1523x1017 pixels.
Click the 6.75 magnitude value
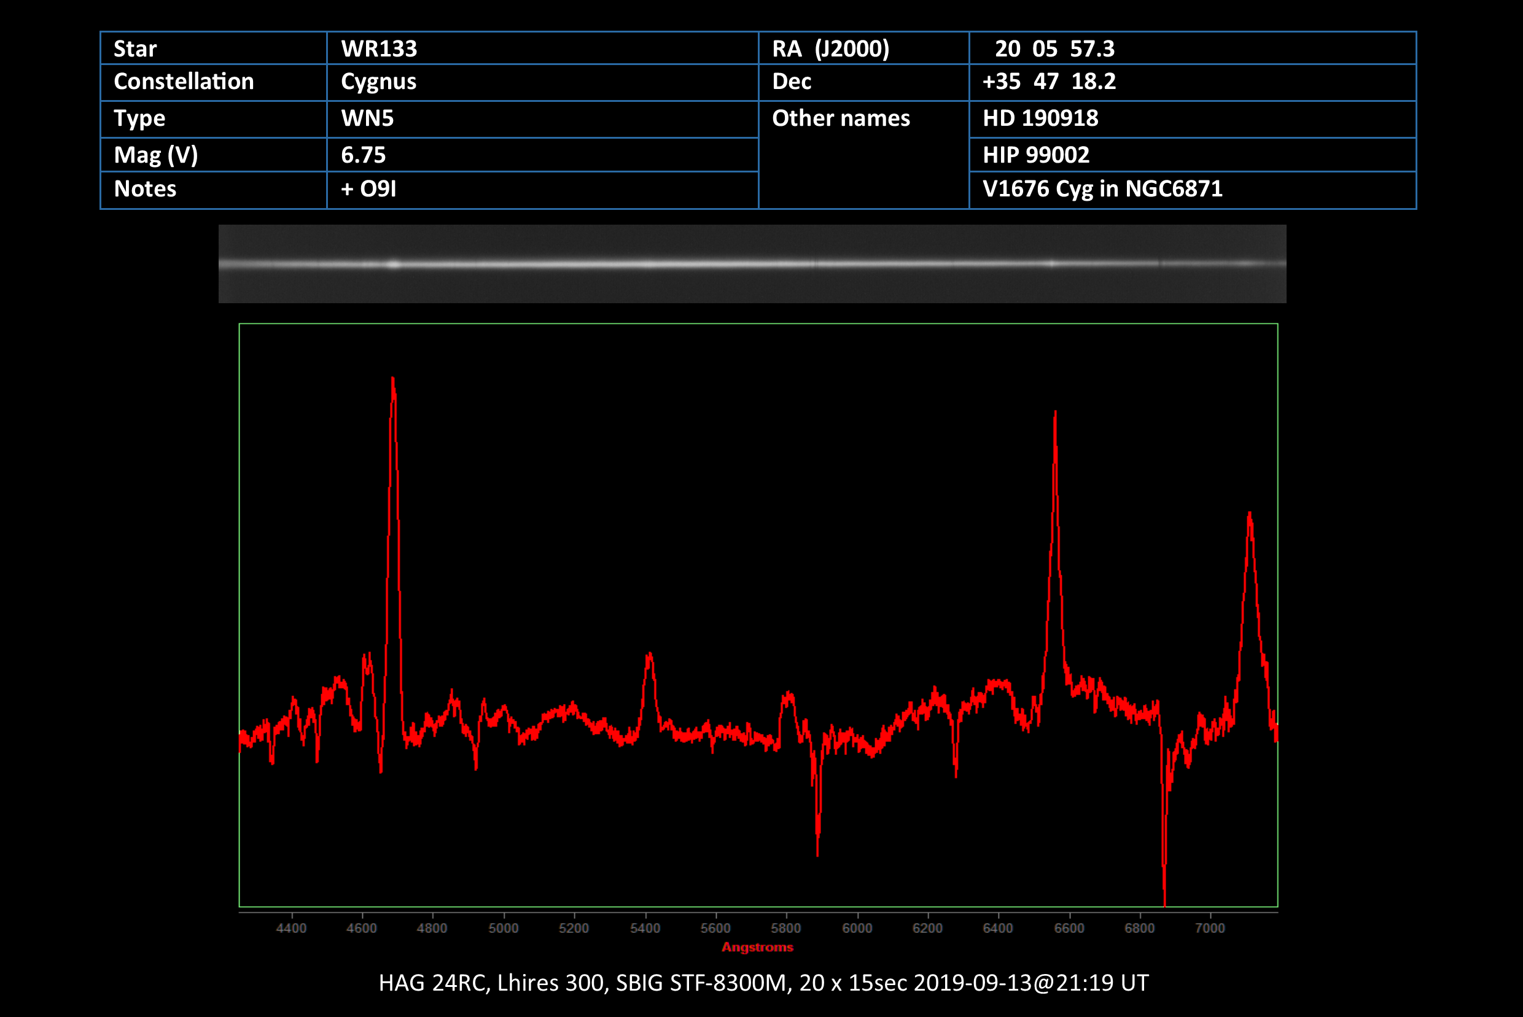pyautogui.click(x=364, y=155)
